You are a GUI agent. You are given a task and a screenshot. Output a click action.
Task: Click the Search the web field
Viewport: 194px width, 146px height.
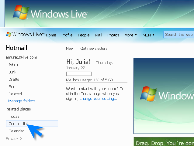pos(179,35)
